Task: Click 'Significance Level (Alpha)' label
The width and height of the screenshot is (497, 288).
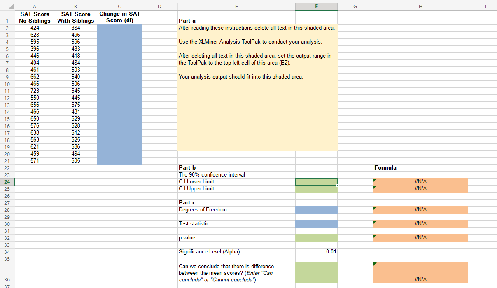Action: (209, 252)
